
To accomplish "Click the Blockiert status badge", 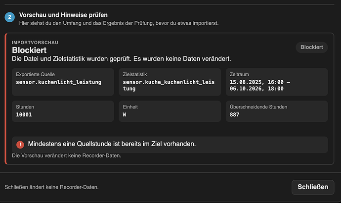I will tap(312, 47).
